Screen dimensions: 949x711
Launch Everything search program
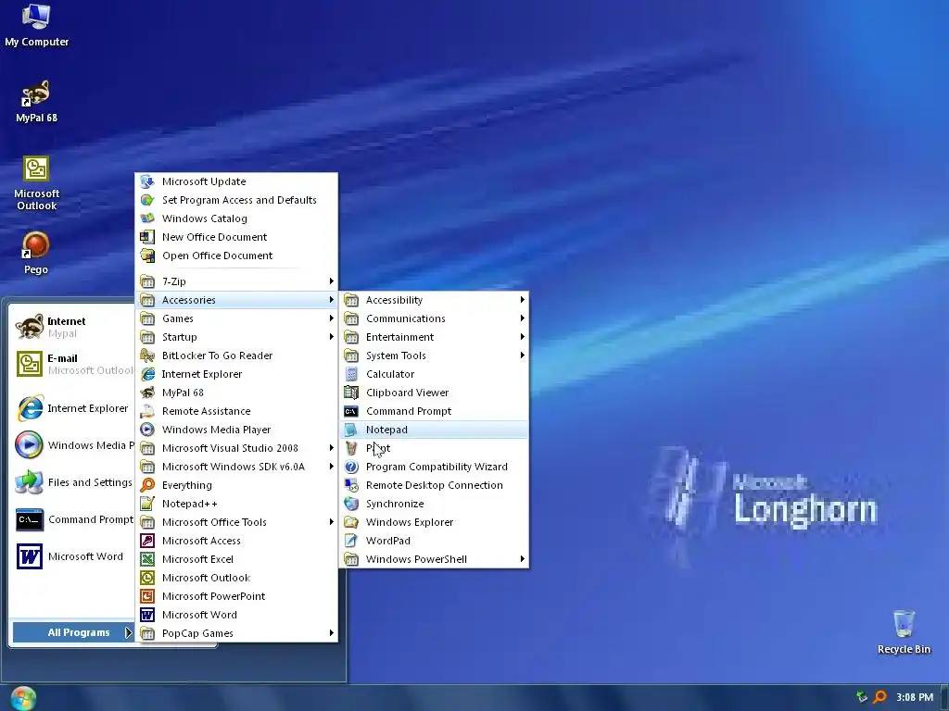[x=236, y=485]
